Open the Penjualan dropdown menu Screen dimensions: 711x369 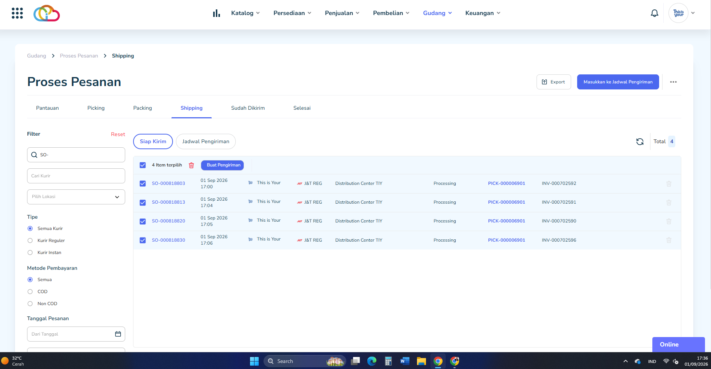click(342, 13)
